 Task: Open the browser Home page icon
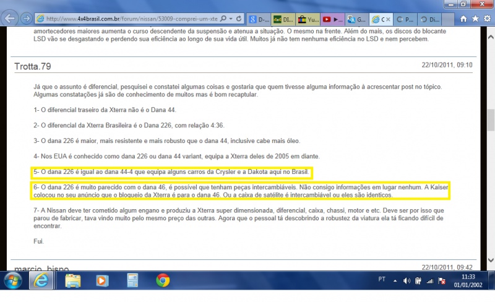463,19
